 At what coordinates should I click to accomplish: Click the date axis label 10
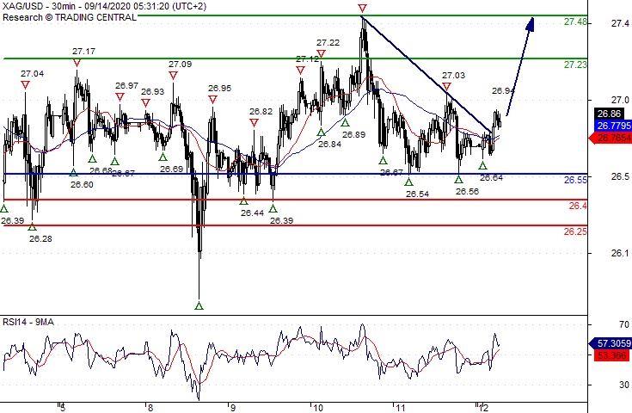click(x=318, y=408)
